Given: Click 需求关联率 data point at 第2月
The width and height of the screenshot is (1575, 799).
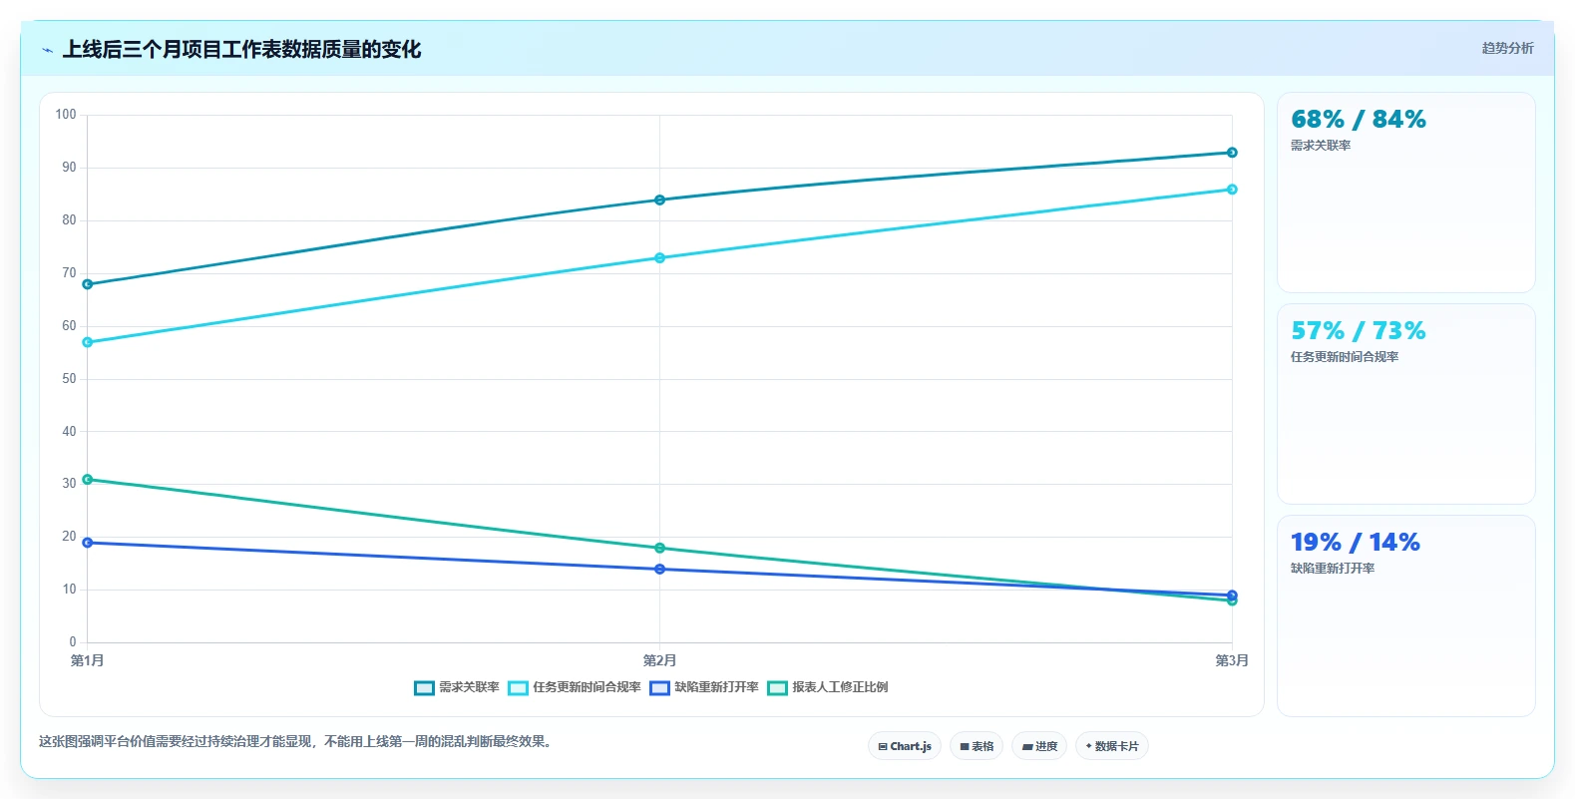Looking at the screenshot, I should coord(659,200).
